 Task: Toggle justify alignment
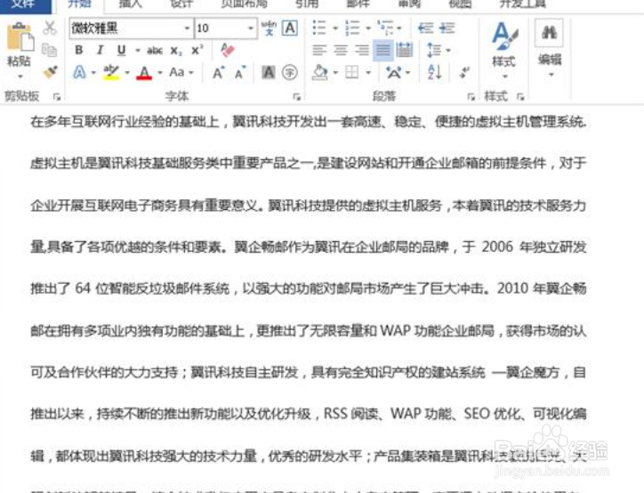[383, 50]
